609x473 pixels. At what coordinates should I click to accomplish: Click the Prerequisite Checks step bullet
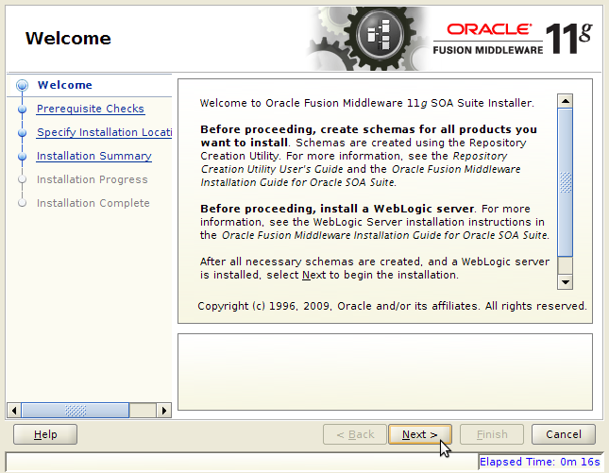(22, 110)
